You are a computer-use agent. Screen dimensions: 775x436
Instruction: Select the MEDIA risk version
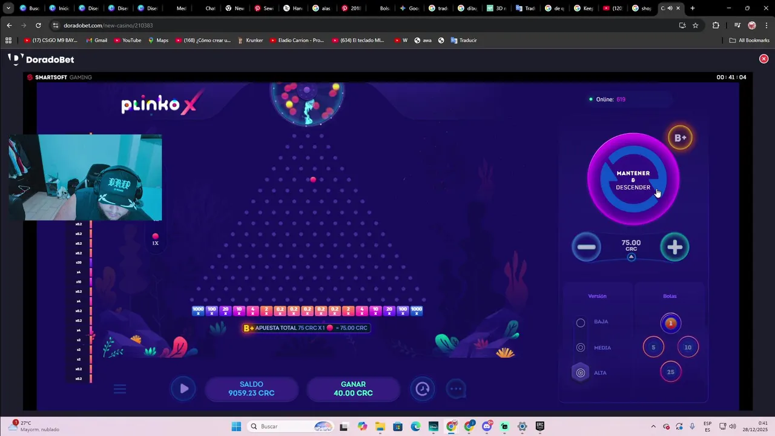[581, 348]
